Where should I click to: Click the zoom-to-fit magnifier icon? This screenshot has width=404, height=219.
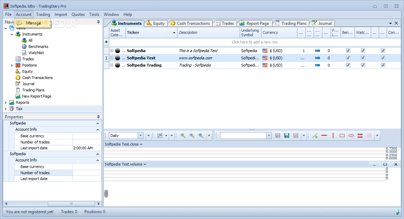coord(201,136)
